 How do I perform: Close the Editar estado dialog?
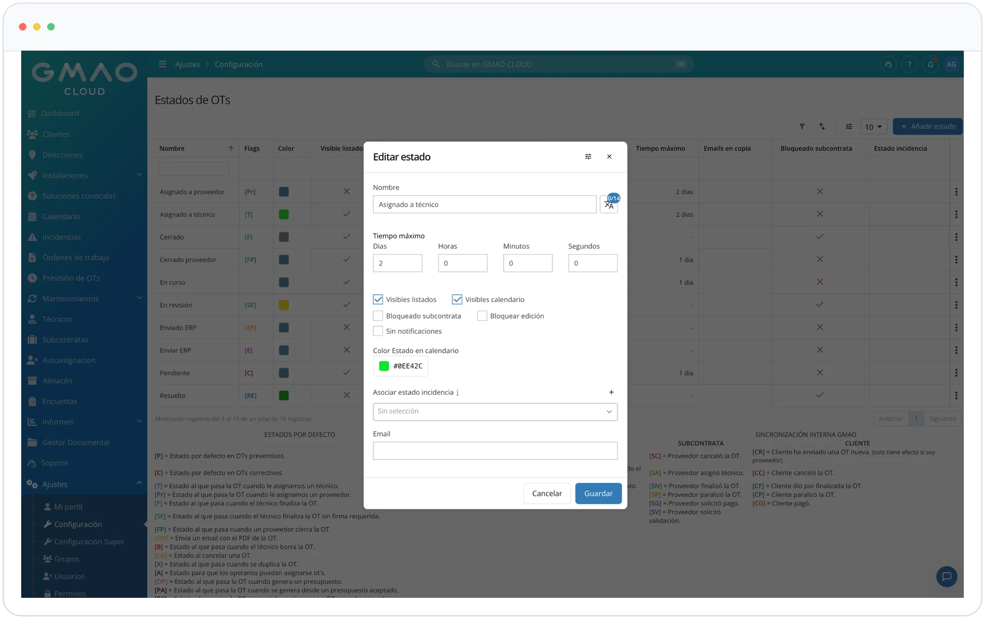[x=609, y=157]
